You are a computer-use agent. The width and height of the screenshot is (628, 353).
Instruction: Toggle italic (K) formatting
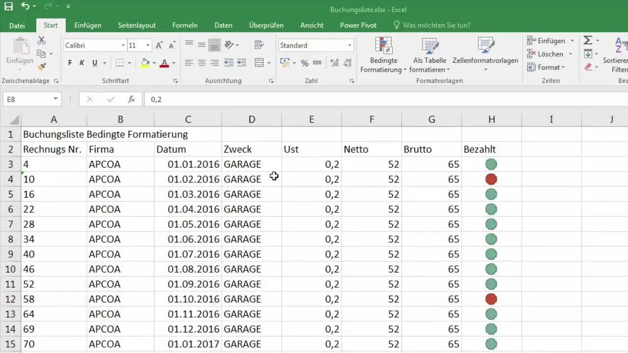click(x=82, y=63)
